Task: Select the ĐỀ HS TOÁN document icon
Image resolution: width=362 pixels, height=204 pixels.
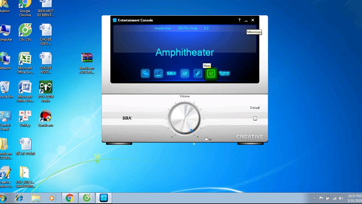Action: click(25, 147)
